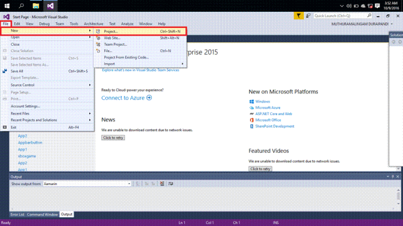Expand the Open submenu
403x226 pixels.
(47, 37)
